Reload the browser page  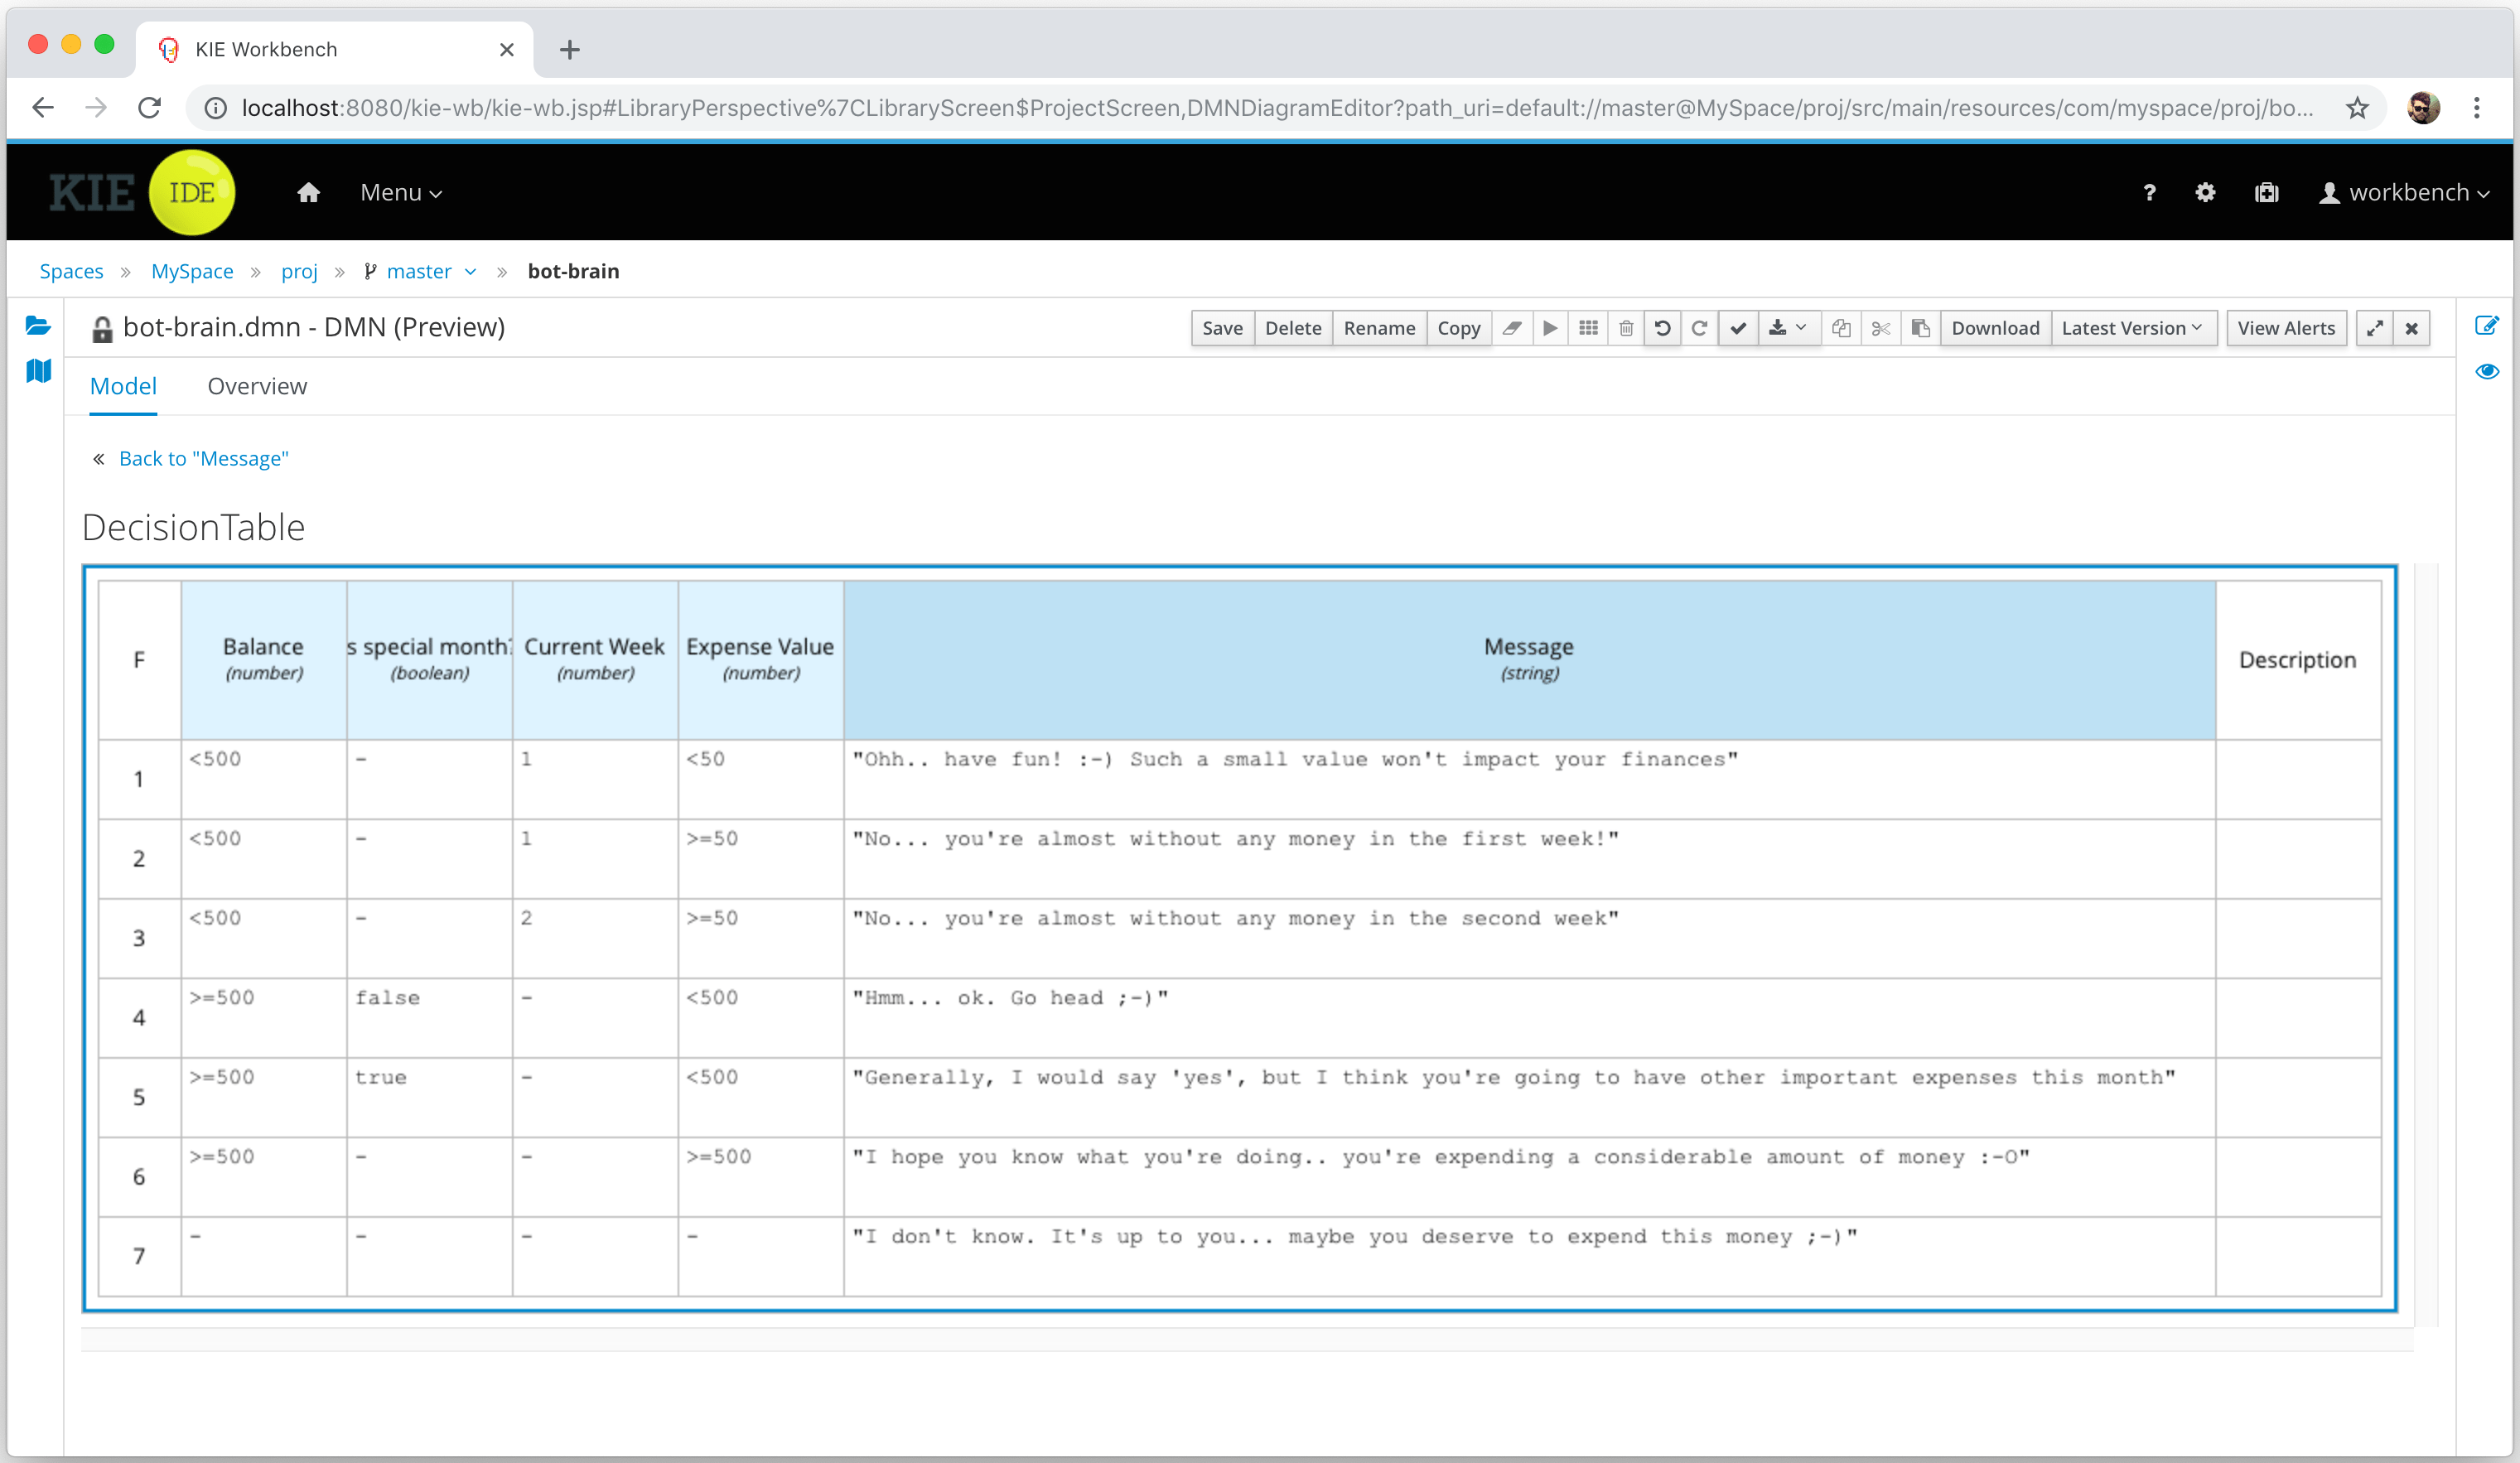click(x=149, y=108)
